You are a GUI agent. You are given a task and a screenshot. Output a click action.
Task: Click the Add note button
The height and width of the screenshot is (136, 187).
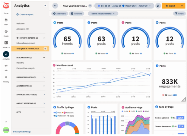point(77,14)
